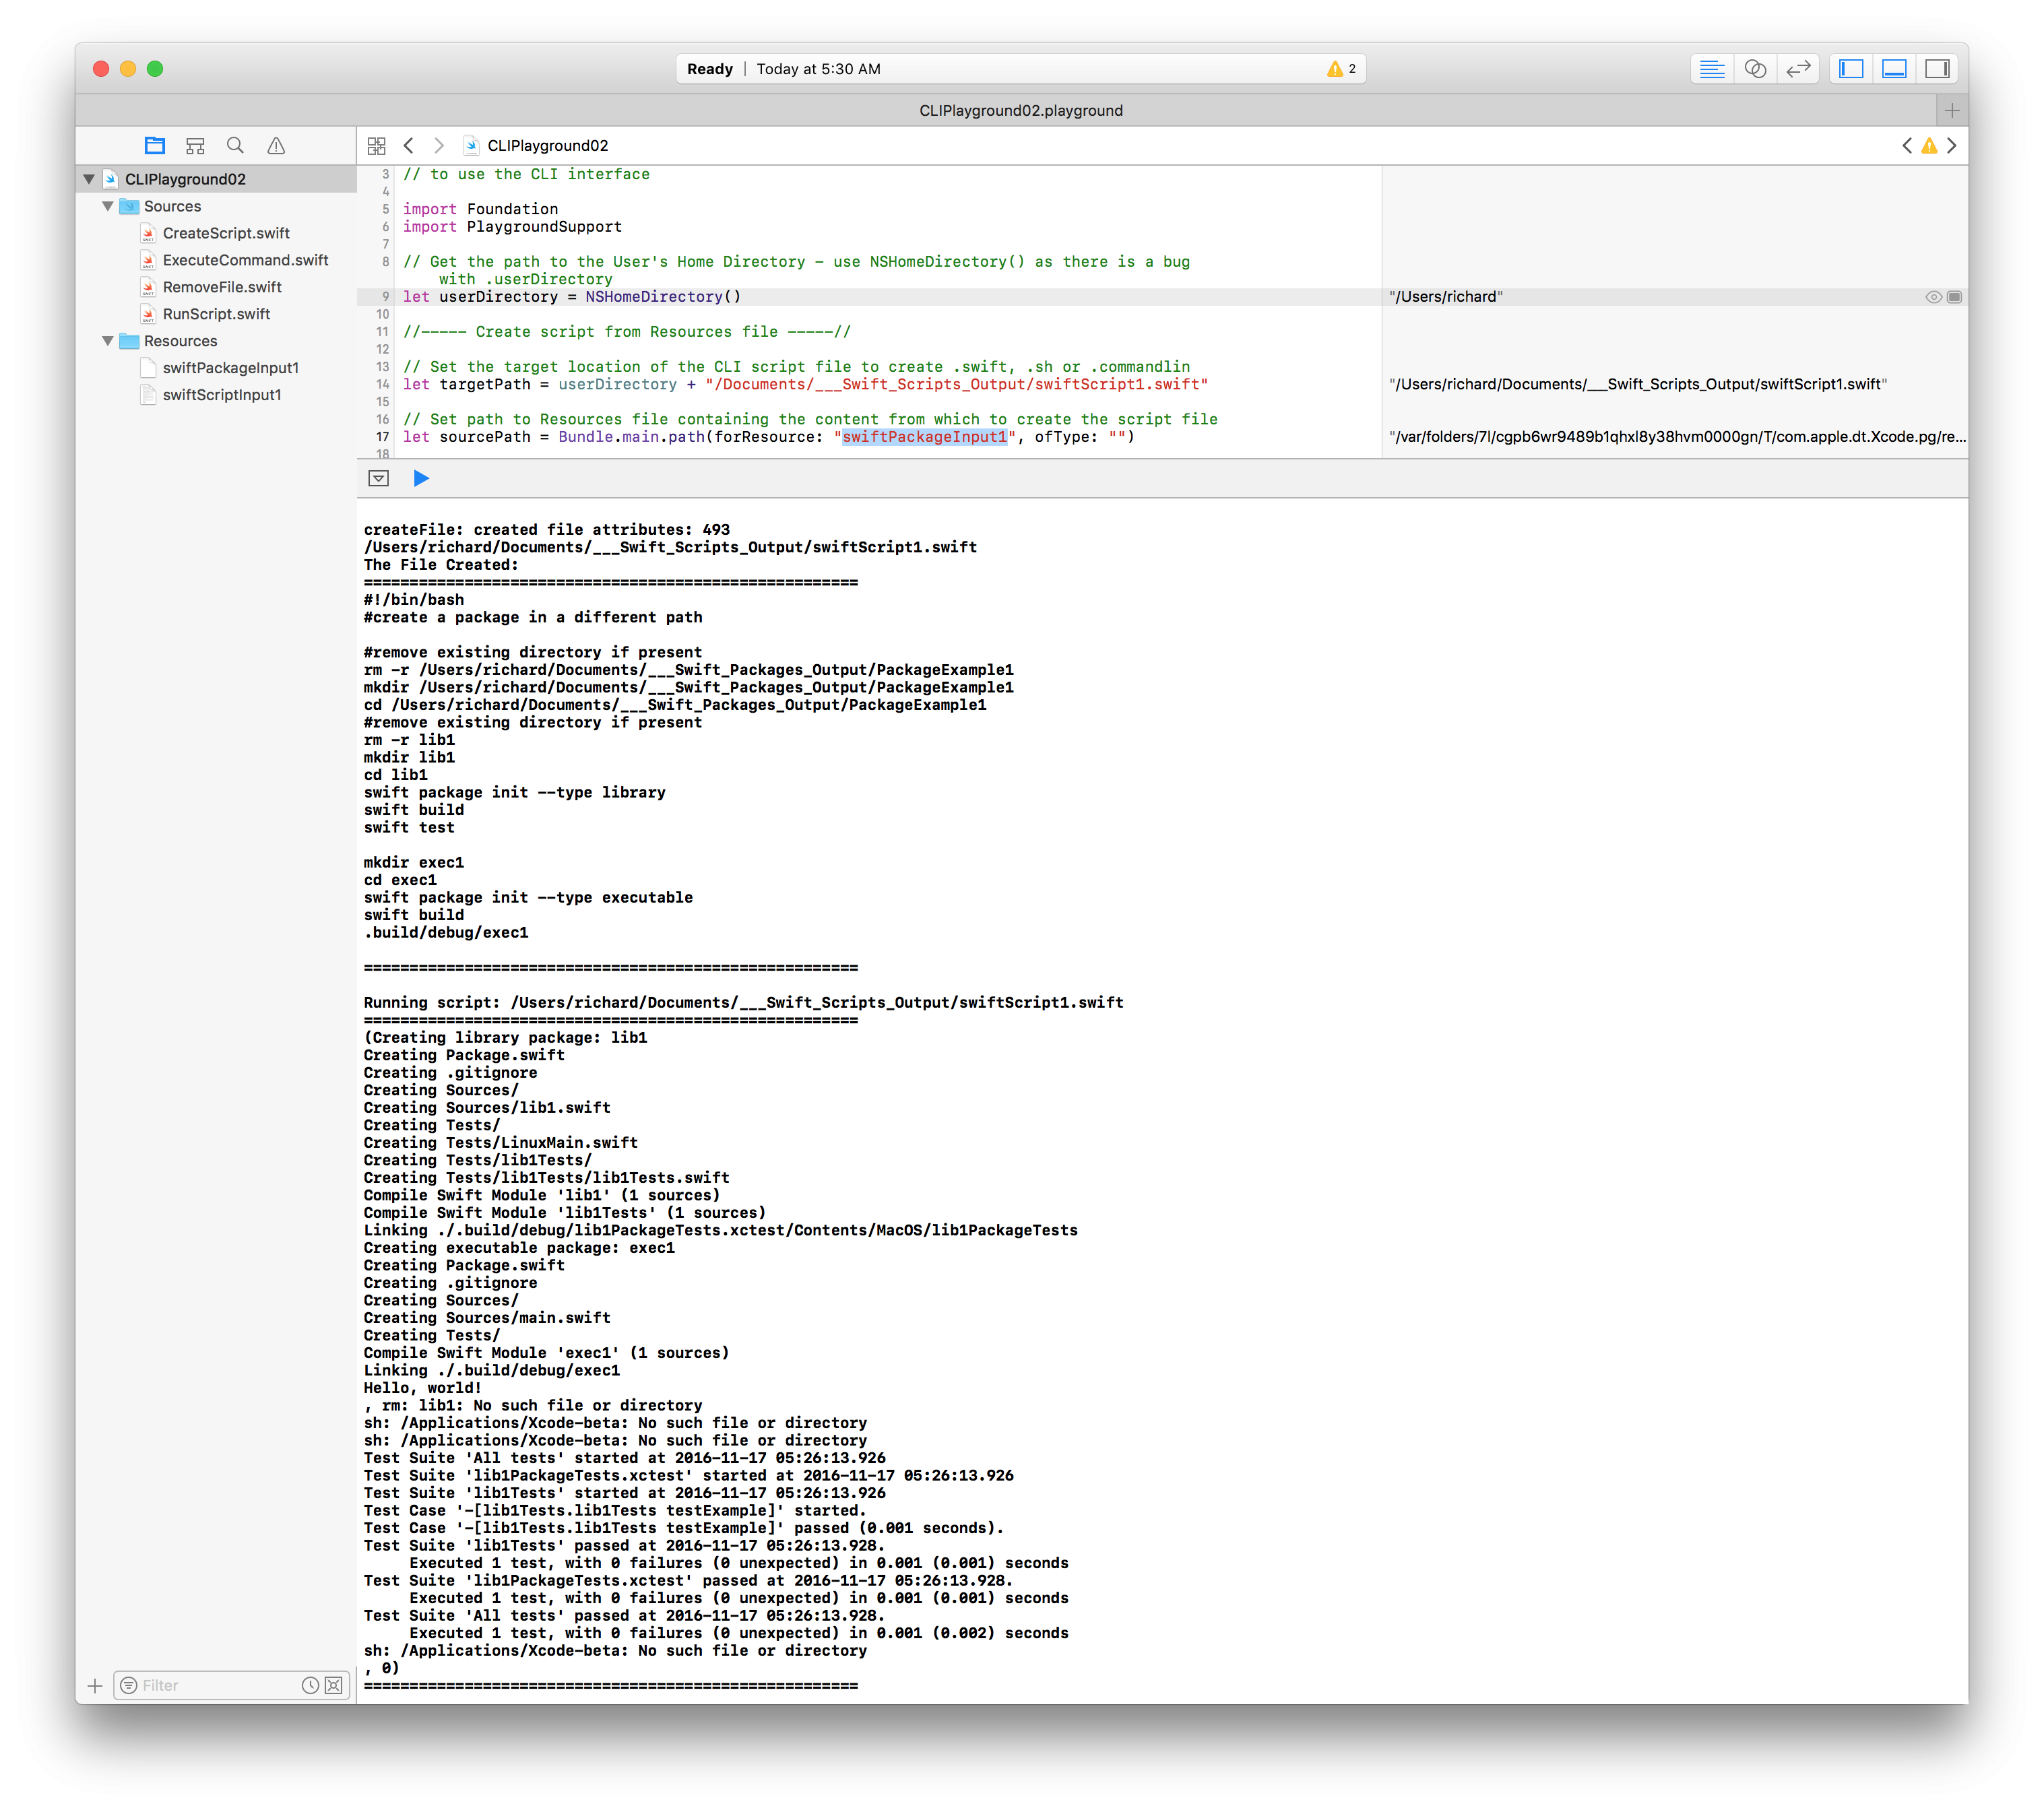Run the playground with blue play button
This screenshot has height=1812, width=2044.
(421, 479)
